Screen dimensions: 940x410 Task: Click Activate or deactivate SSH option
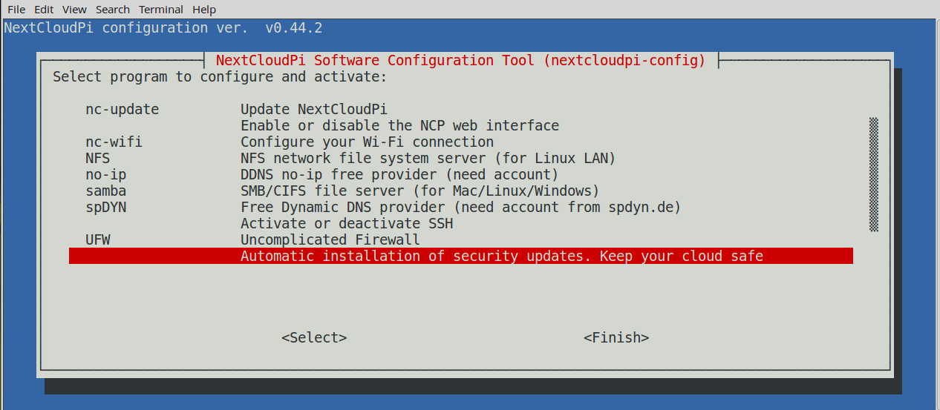click(347, 224)
